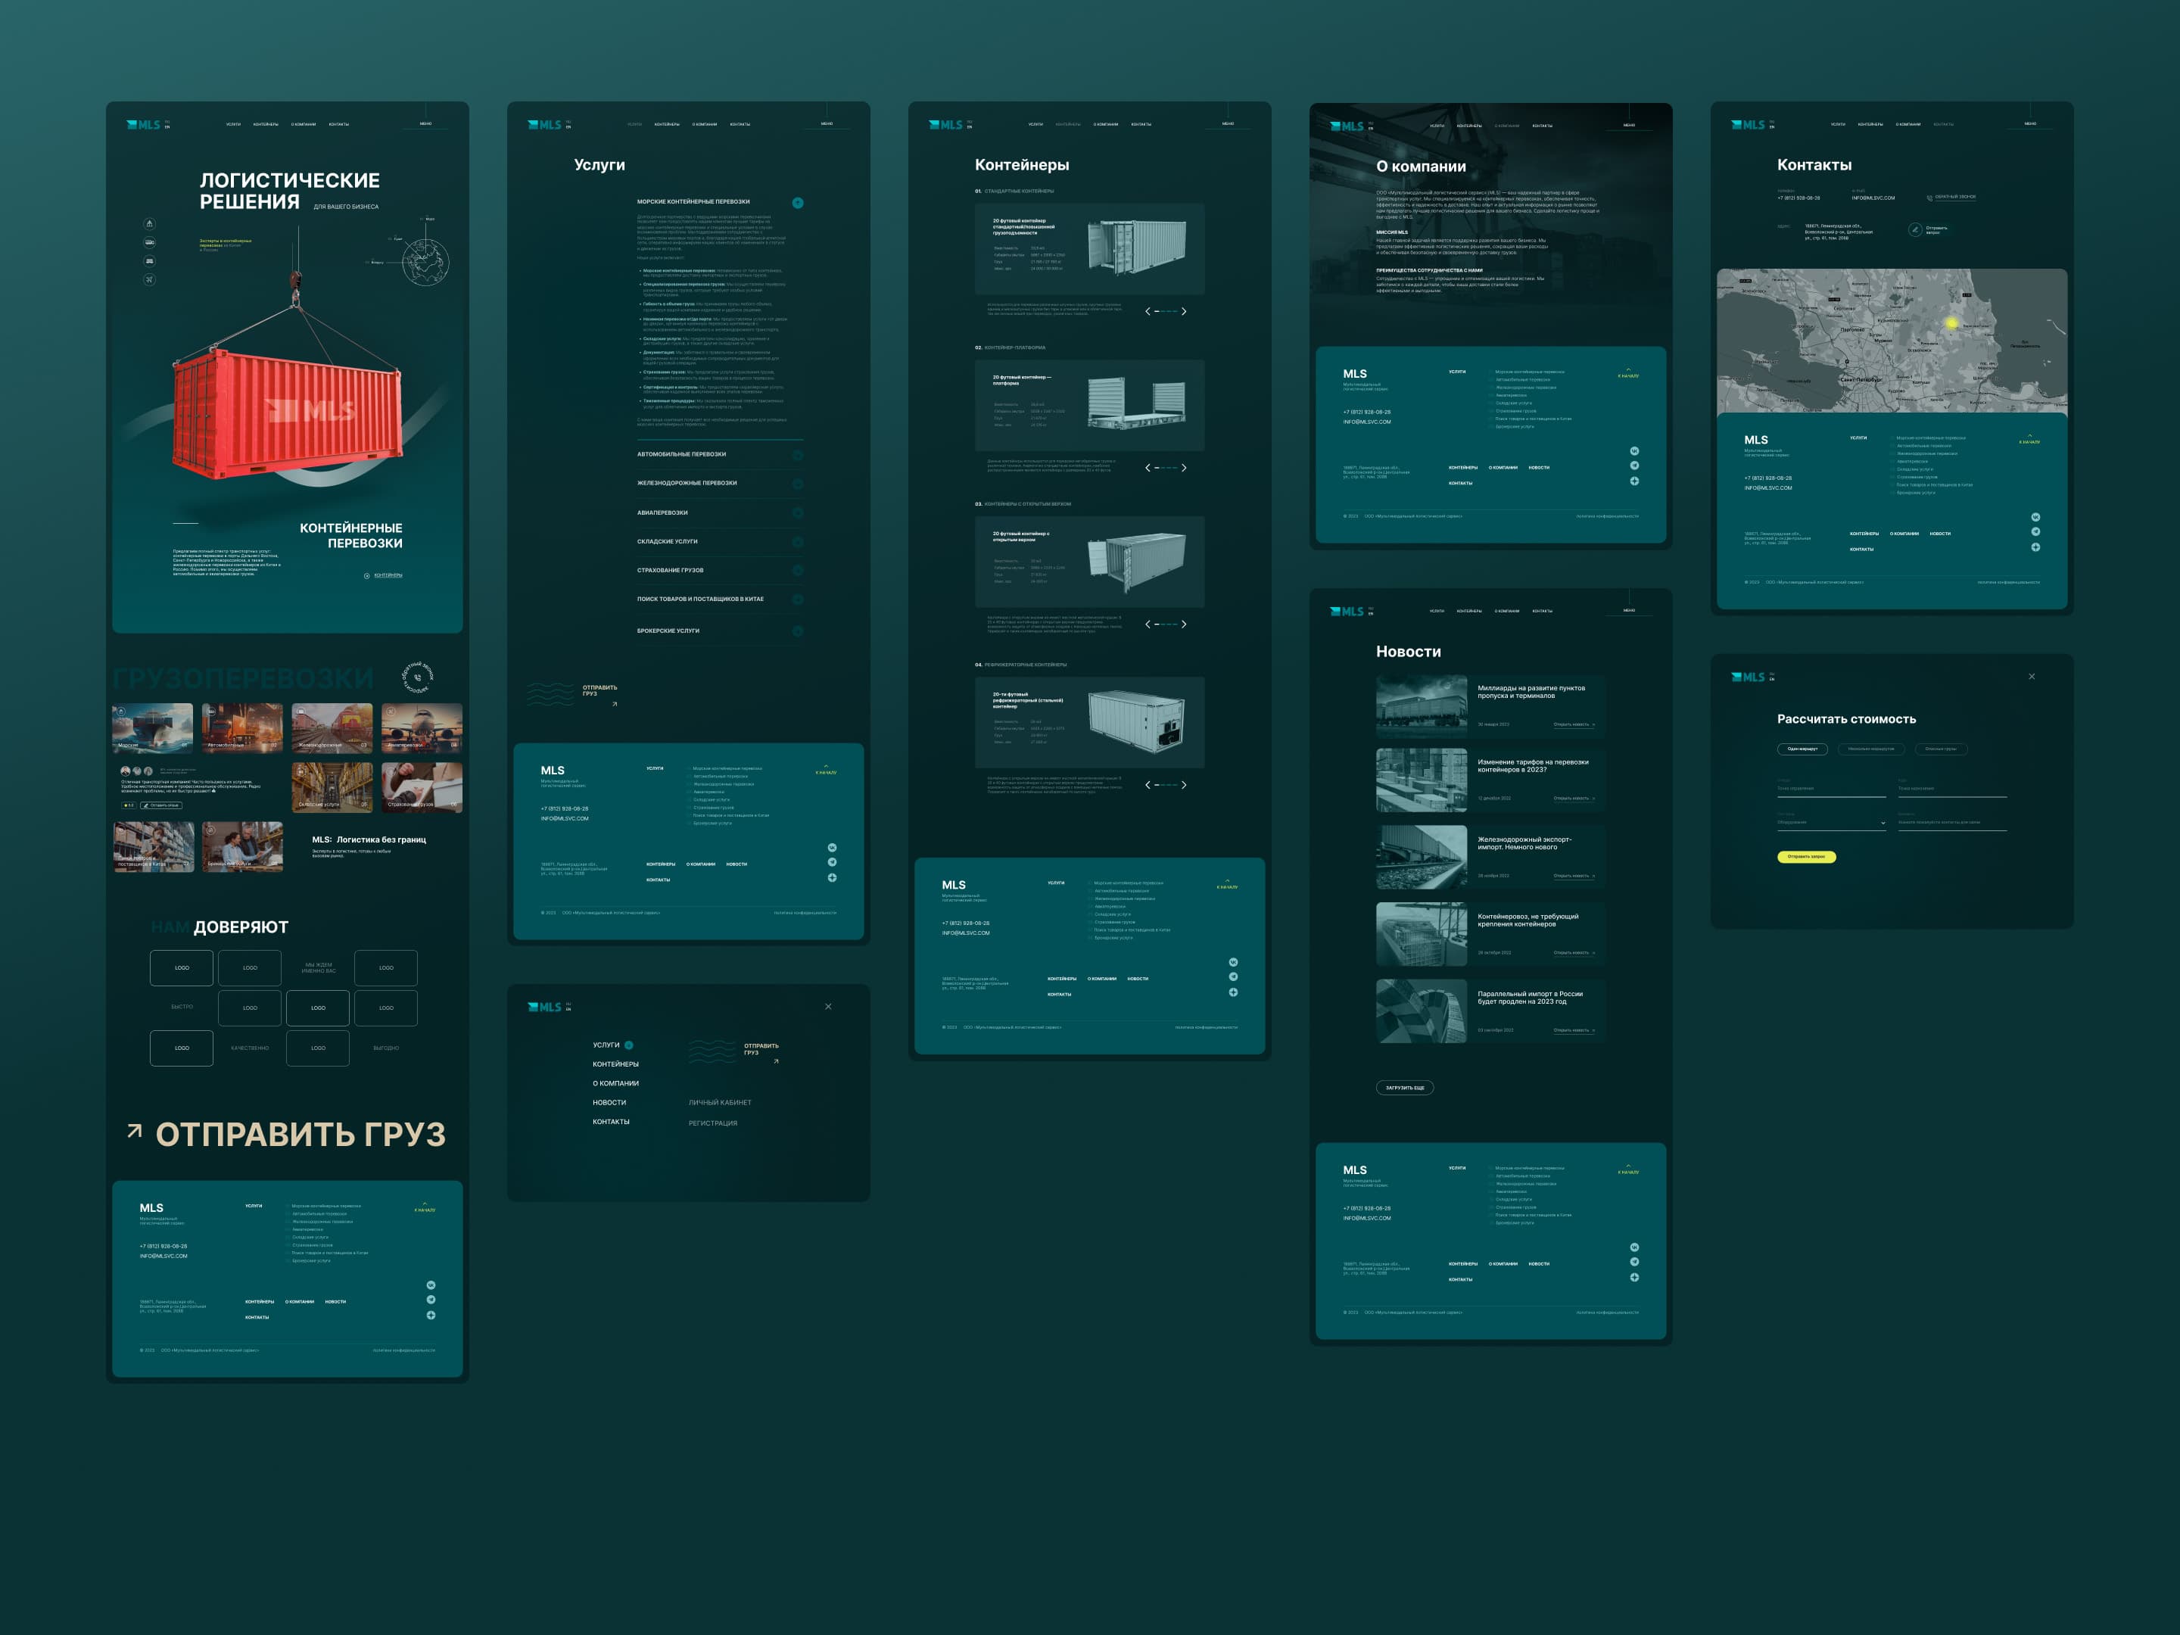Select the second route option pill in calculator
This screenshot has height=1635, width=2180.
1870,749
